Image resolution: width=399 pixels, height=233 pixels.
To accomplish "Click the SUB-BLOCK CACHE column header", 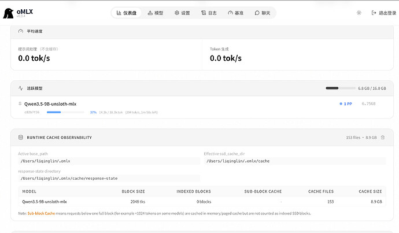I will click(x=263, y=191).
